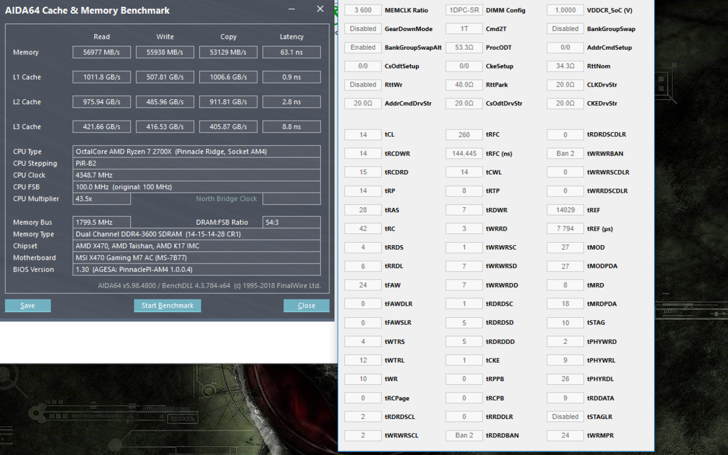Click the tRDRDBAN field showing Ban 2
Screen dimensions: 728x455
pyautogui.click(x=464, y=435)
